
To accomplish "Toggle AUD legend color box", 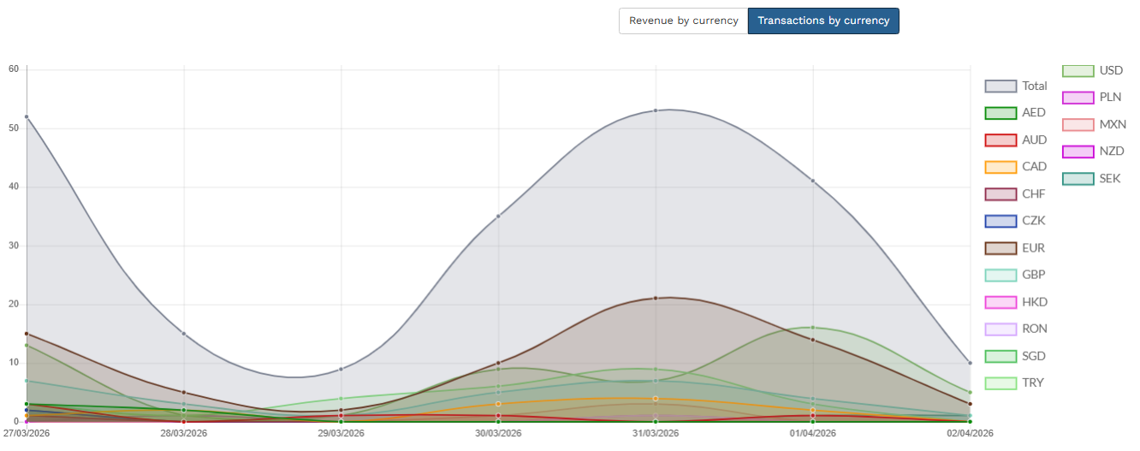I will (x=1000, y=140).
